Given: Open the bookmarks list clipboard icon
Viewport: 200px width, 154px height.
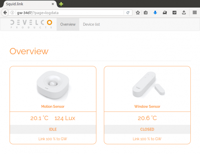Looking at the screenshot, I should click(x=146, y=13).
